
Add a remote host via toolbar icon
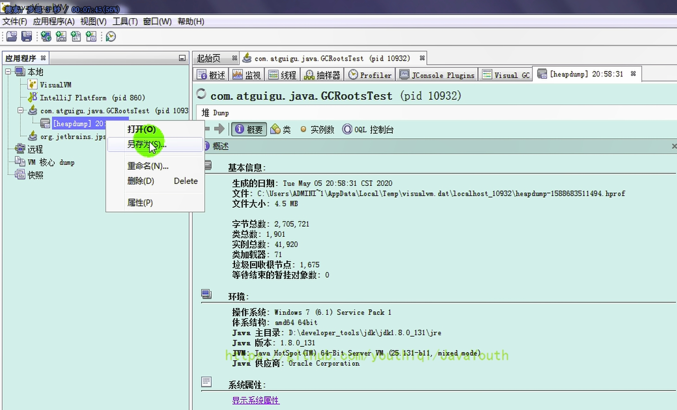(46, 36)
